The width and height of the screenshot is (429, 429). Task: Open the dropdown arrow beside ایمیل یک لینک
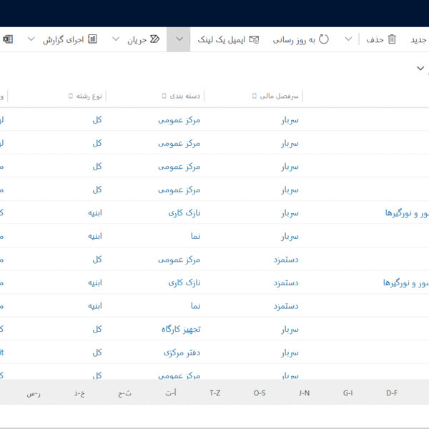[179, 40]
